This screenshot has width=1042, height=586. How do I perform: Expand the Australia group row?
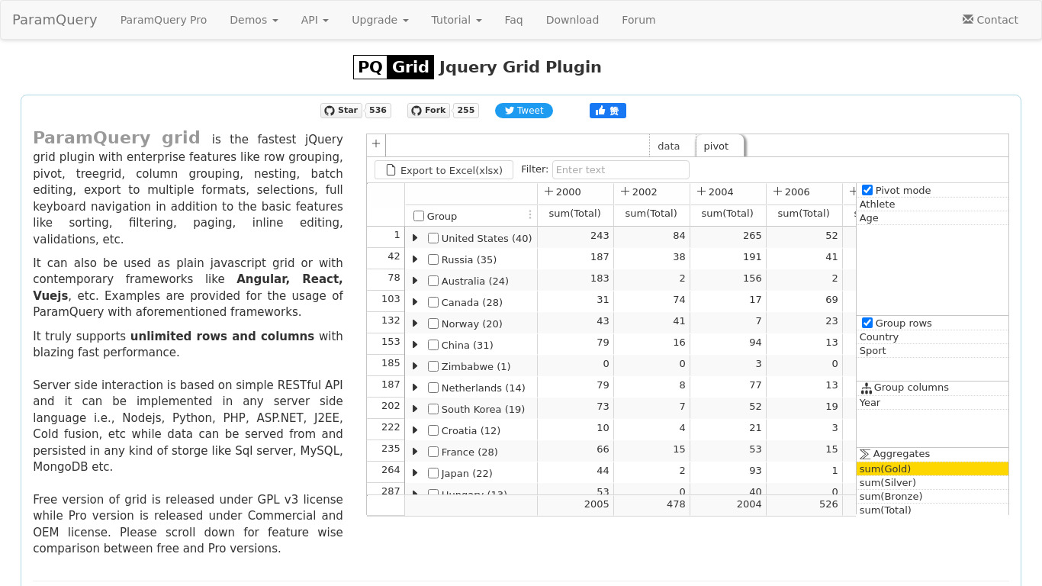coord(415,281)
